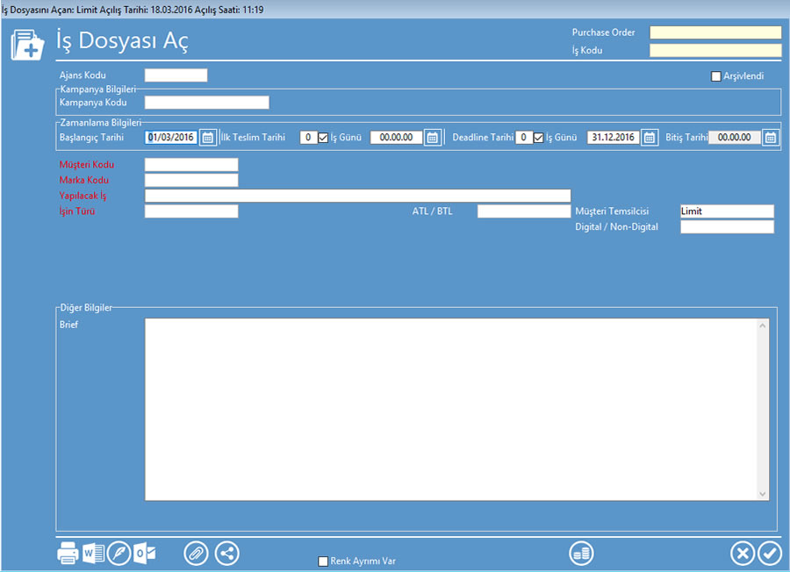Screen dimensions: 790x572
Task: Export to Word document icon
Action: coord(93,554)
